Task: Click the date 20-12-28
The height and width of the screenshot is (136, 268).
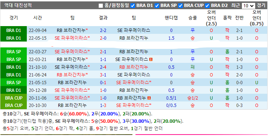Action: coord(37,90)
